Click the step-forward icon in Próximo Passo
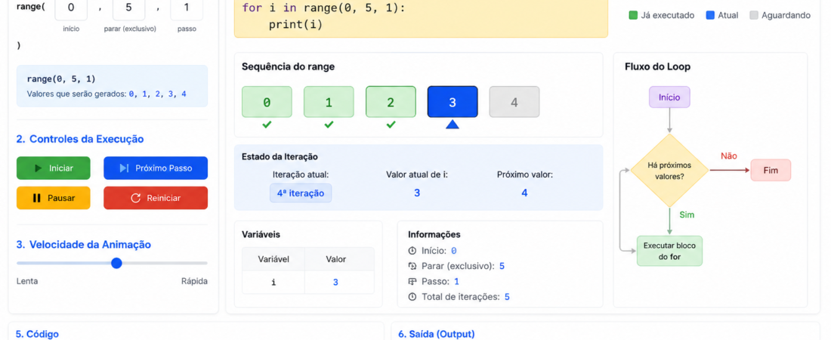This screenshot has height=340, width=831. pyautogui.click(x=124, y=168)
